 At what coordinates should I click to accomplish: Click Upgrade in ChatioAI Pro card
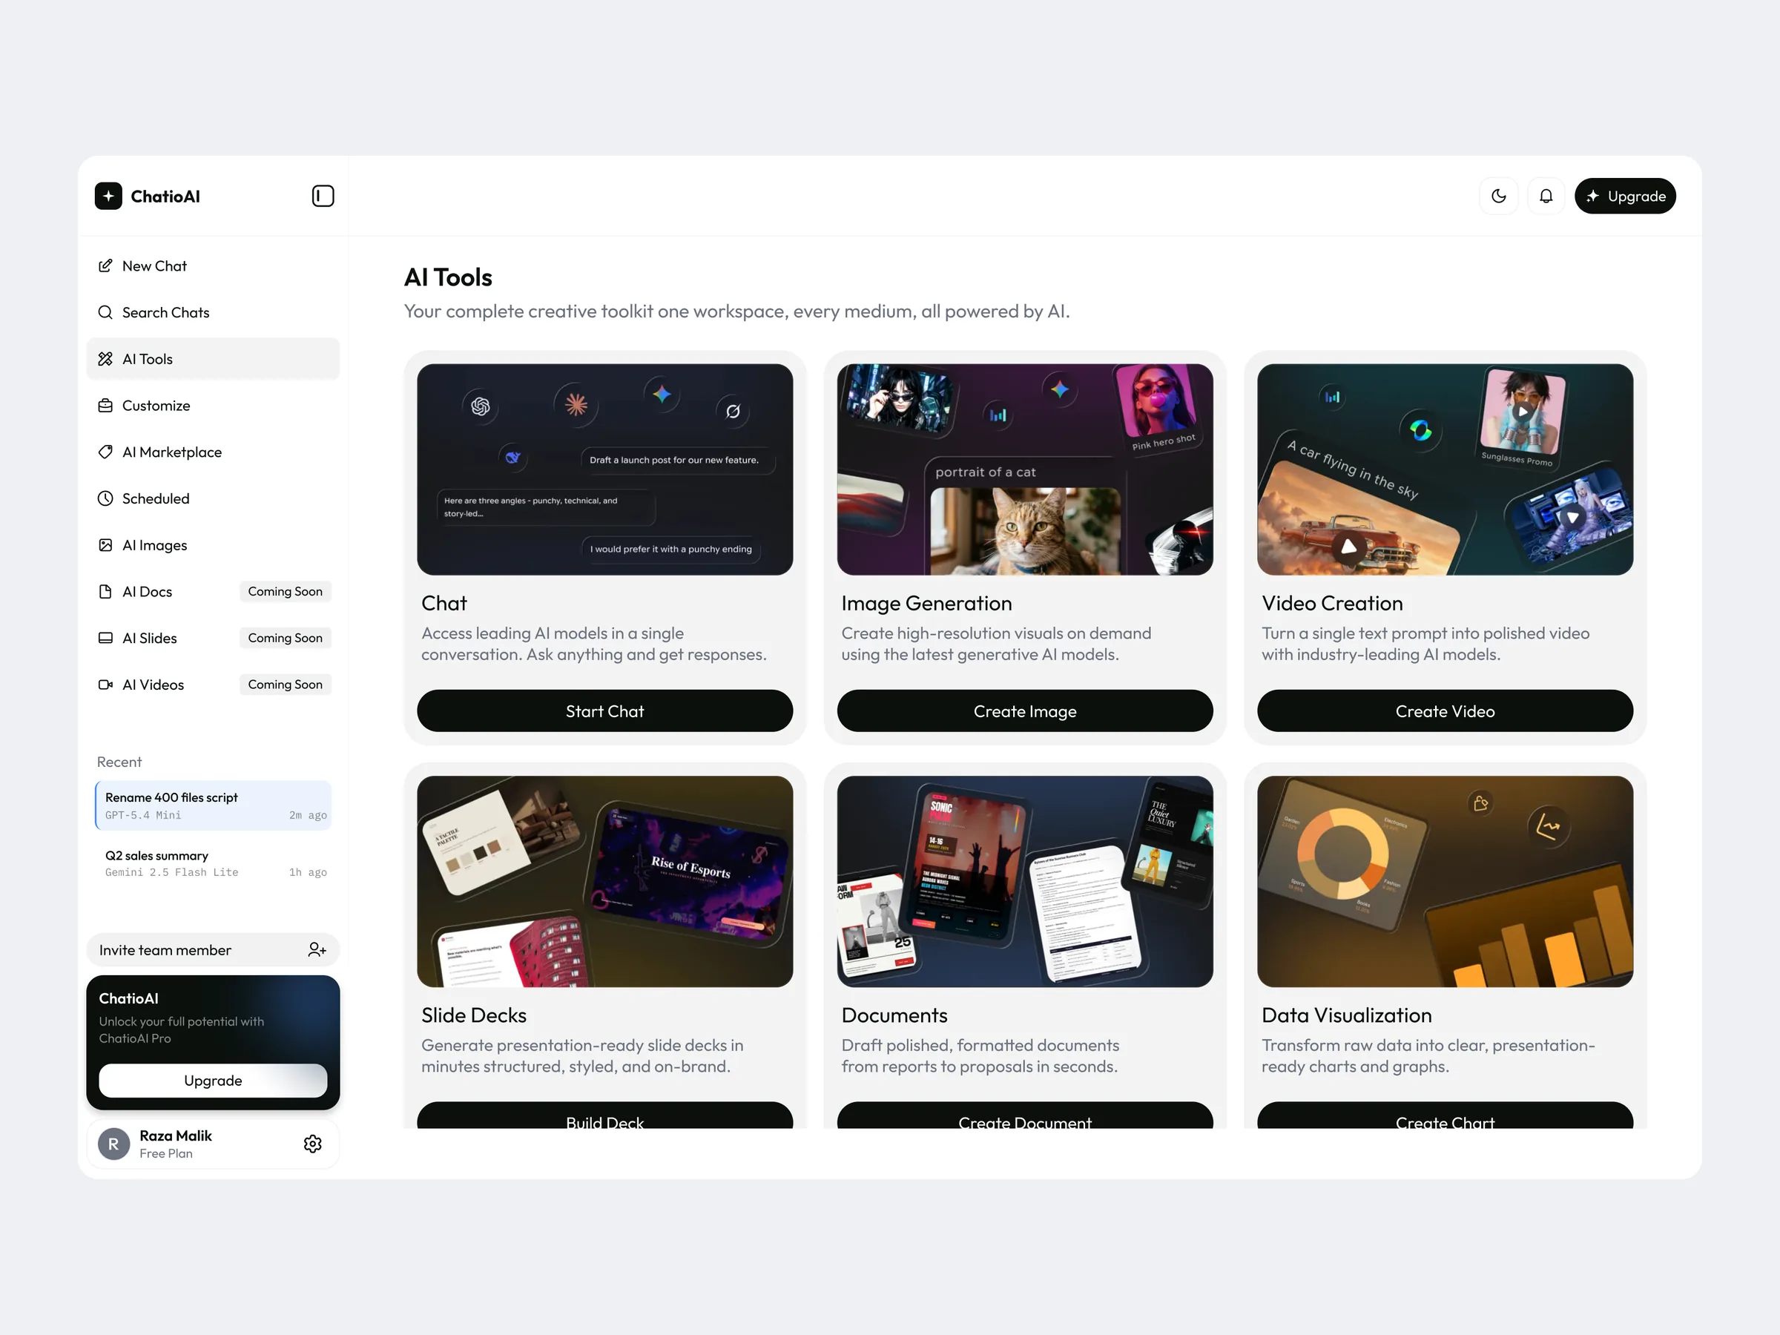click(x=214, y=1081)
